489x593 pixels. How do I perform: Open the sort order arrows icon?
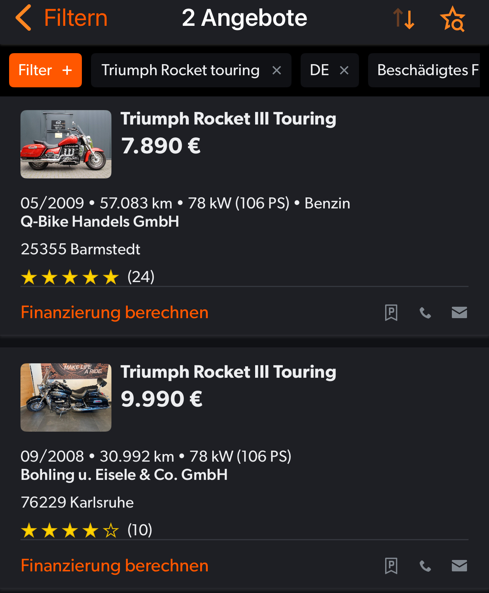(x=403, y=19)
